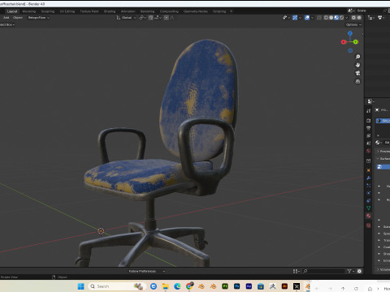Switch to the UV Editing workspace tab
This screenshot has height=292, width=390.
tap(67, 11)
